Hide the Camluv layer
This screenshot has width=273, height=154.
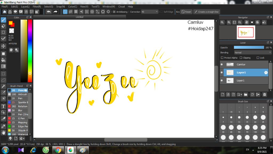click(222, 64)
